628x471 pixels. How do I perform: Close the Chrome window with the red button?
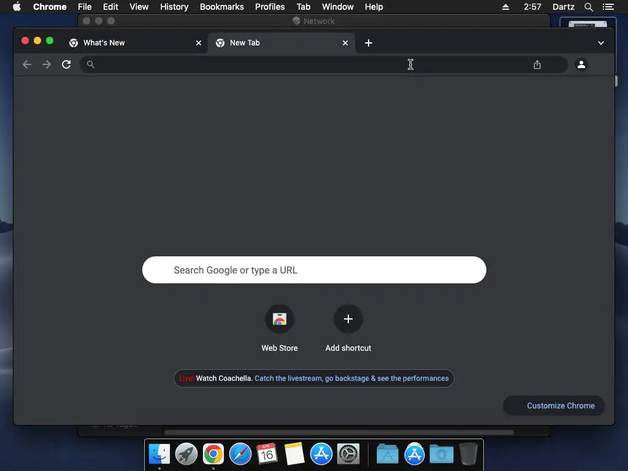pos(25,40)
